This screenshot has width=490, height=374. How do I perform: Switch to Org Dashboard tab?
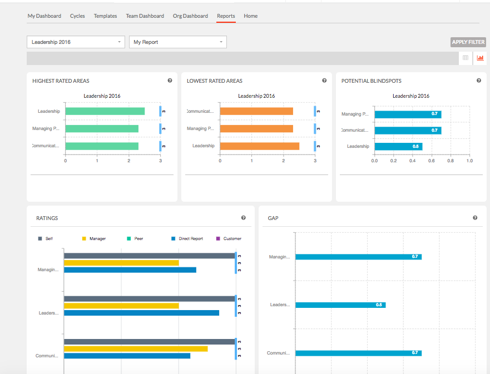(190, 16)
